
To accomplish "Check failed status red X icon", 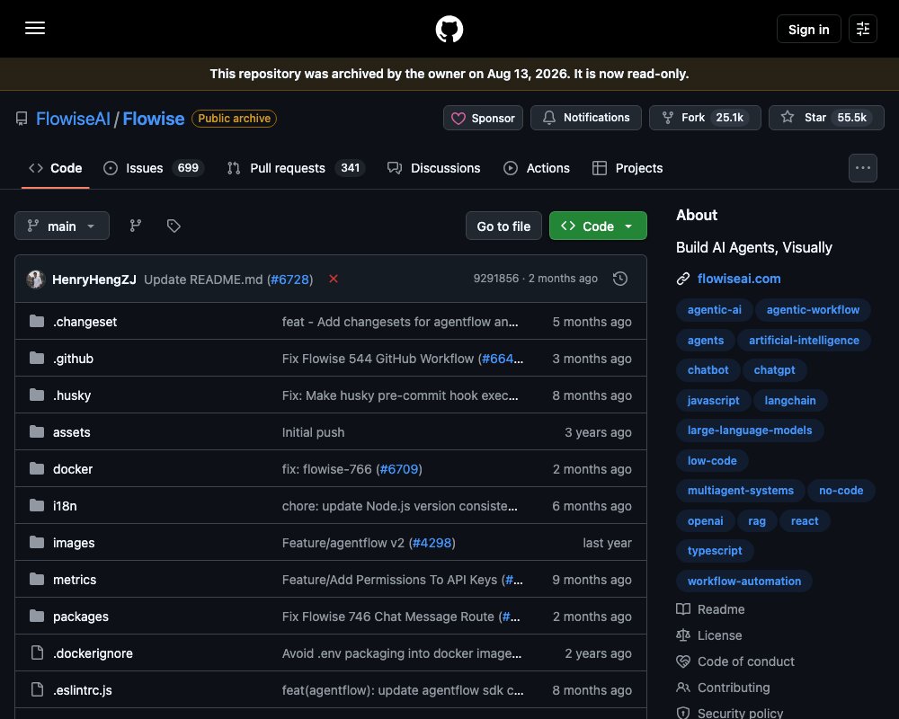I will point(334,279).
